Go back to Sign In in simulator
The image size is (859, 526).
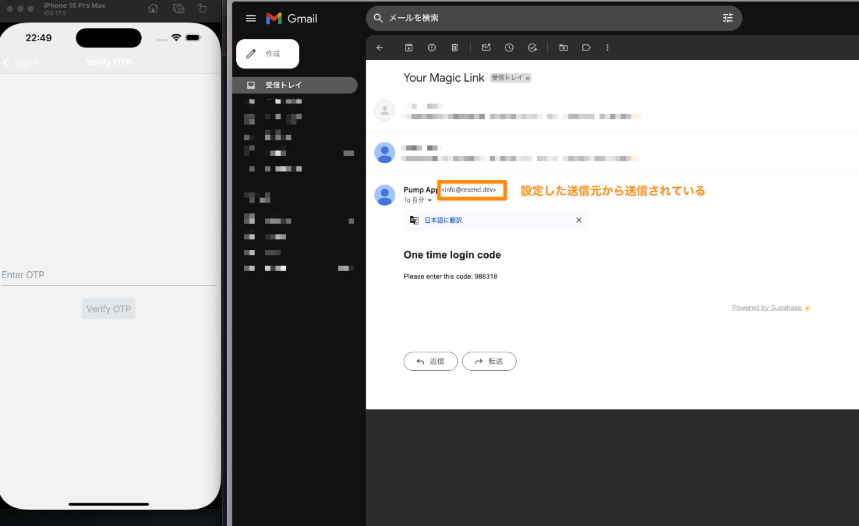23,62
